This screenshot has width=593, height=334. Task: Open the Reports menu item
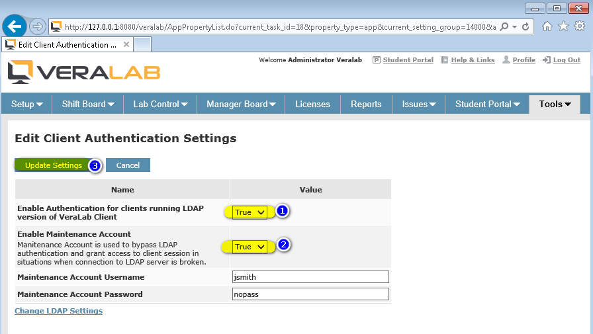[x=366, y=104]
